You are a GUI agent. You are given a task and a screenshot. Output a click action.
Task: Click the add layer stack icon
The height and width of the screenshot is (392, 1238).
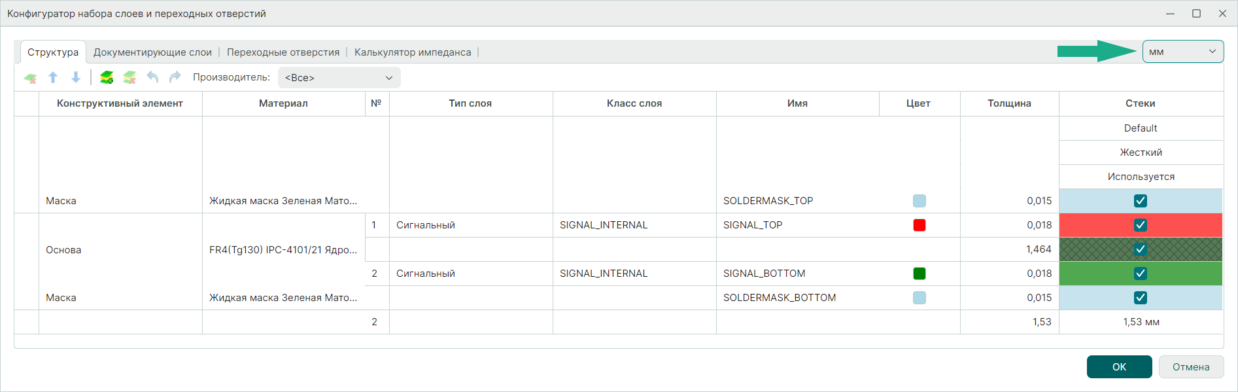click(107, 77)
